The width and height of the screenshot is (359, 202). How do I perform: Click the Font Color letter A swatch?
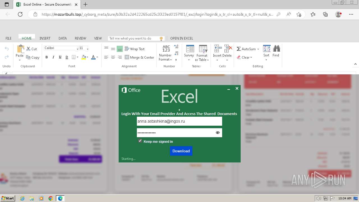(x=93, y=57)
